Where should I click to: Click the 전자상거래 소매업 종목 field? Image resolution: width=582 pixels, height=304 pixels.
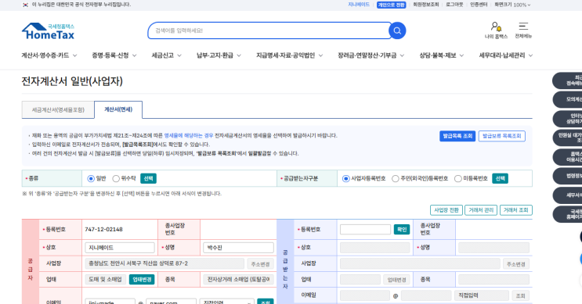click(238, 280)
